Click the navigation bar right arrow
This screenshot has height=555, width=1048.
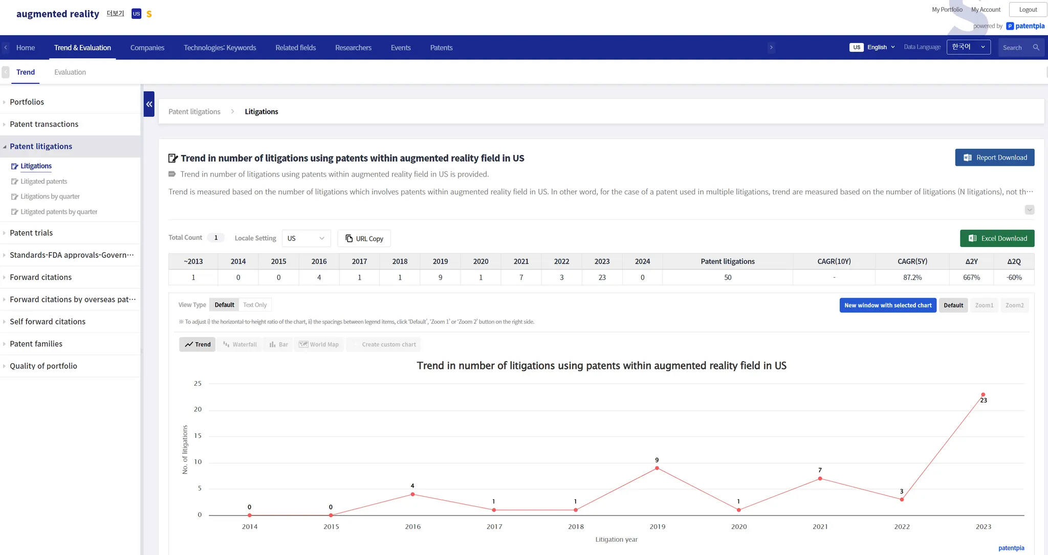[771, 48]
